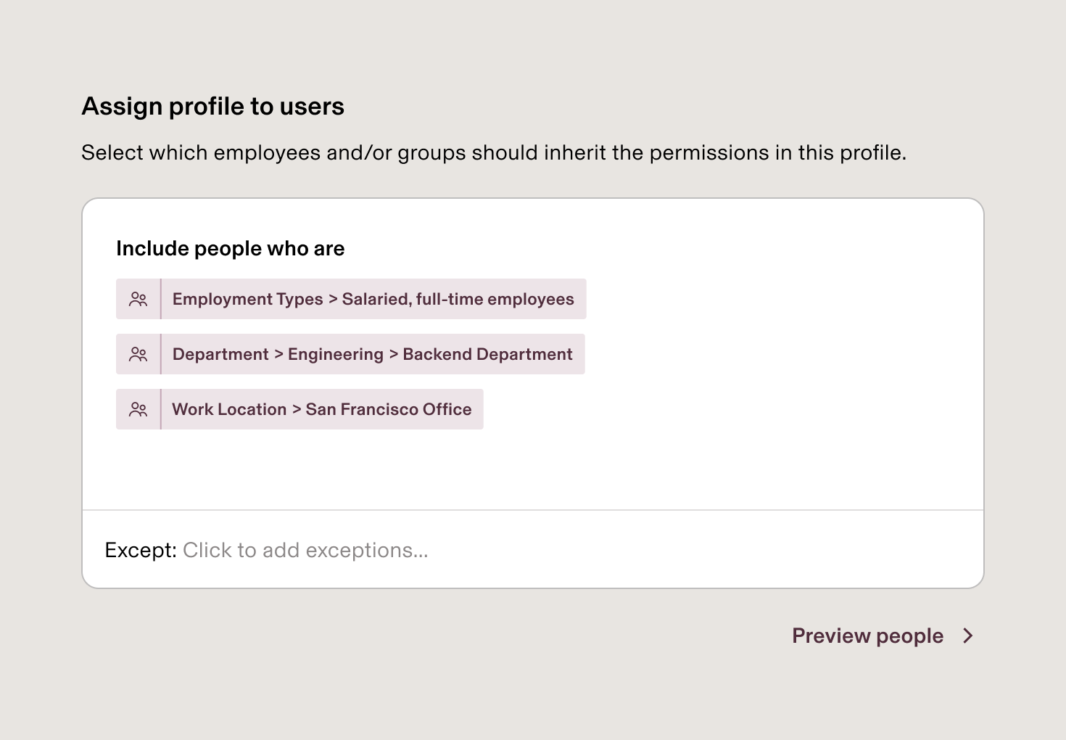Select the San Francisco Office value
Screen dimensions: 1066x740
point(389,409)
